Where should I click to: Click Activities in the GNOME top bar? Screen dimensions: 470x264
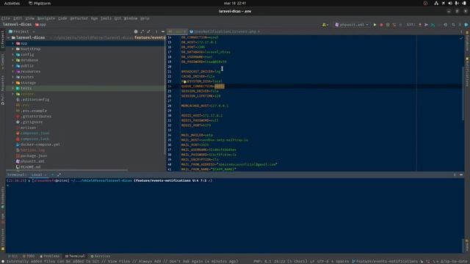click(12, 3)
